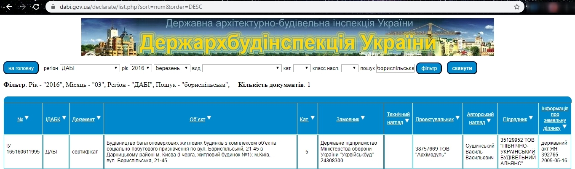Go back with the browser back arrow
The width and height of the screenshot is (575, 169).
[9, 7]
